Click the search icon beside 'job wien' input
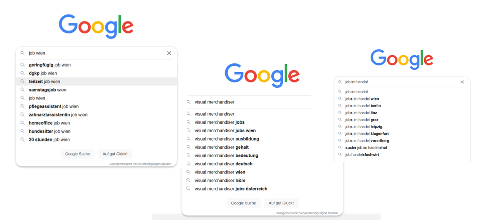Image resolution: width=498 pixels, height=220 pixels. [x=22, y=53]
